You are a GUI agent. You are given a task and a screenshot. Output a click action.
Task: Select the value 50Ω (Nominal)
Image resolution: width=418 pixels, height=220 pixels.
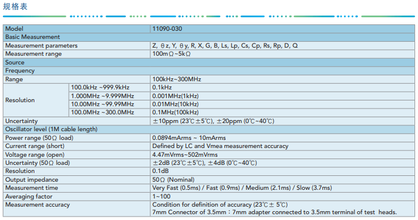point(173,180)
